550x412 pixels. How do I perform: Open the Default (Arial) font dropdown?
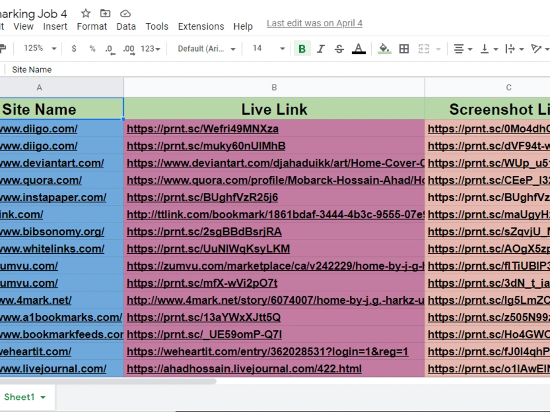(206, 49)
